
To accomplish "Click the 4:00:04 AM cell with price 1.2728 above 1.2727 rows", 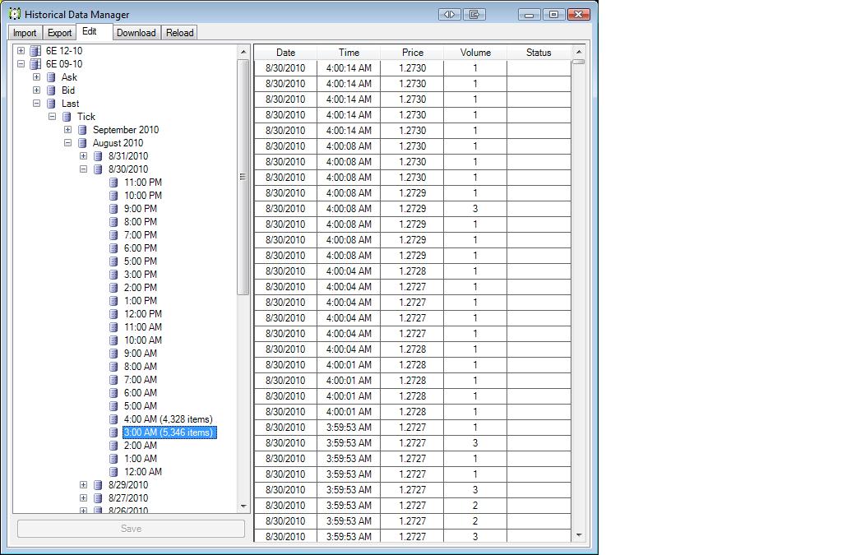I will 349,271.
